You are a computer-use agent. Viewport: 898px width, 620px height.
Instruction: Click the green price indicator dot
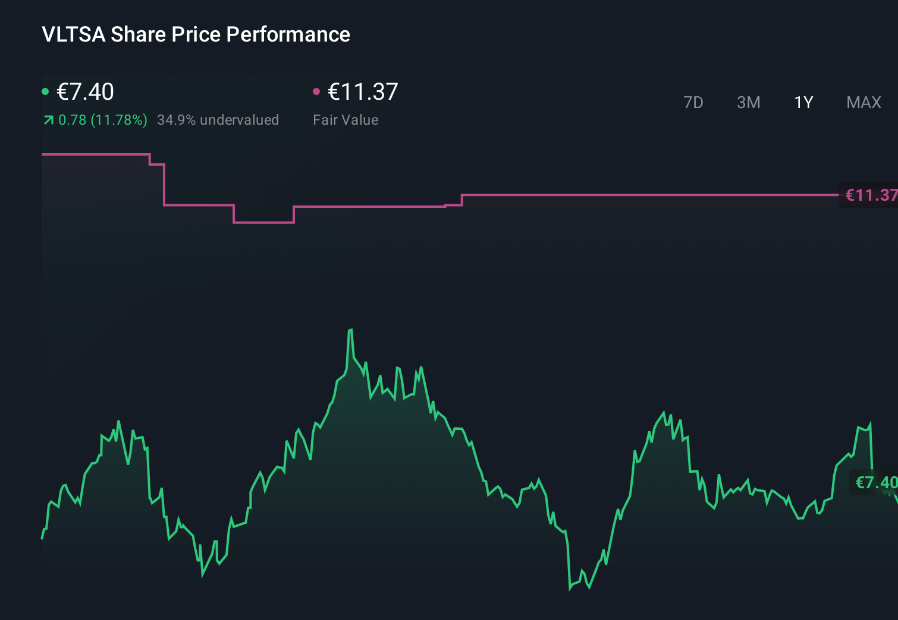(45, 91)
